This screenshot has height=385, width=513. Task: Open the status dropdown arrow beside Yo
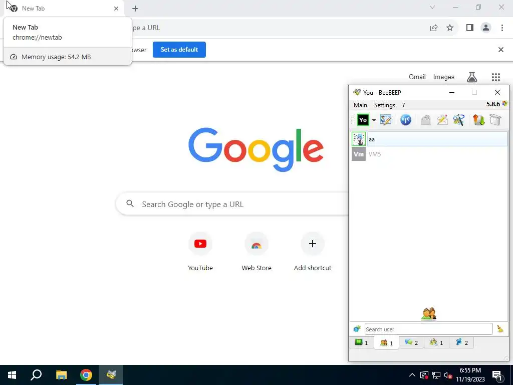coord(374,120)
